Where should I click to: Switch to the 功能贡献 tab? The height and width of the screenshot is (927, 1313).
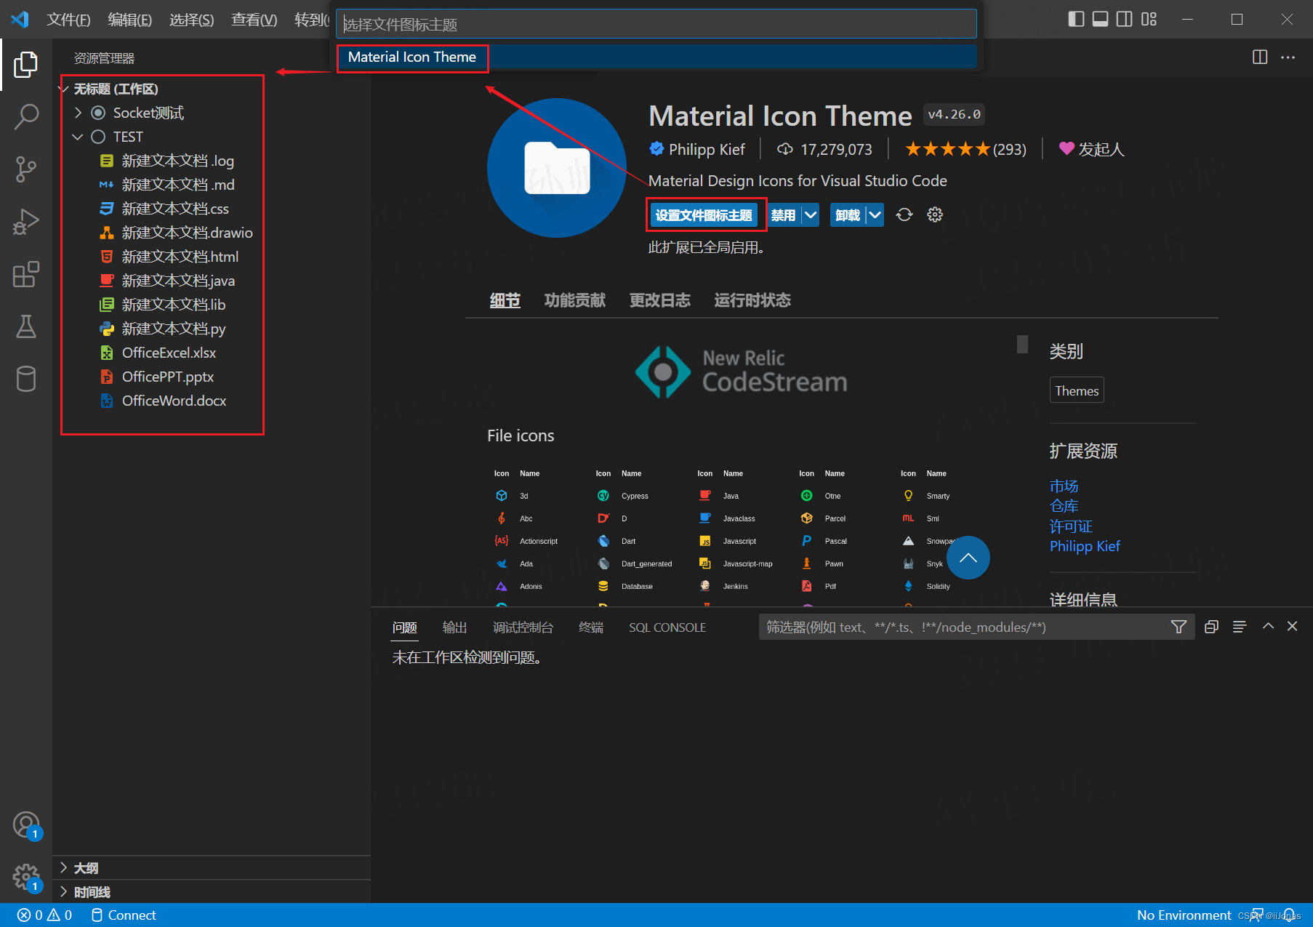[575, 300]
